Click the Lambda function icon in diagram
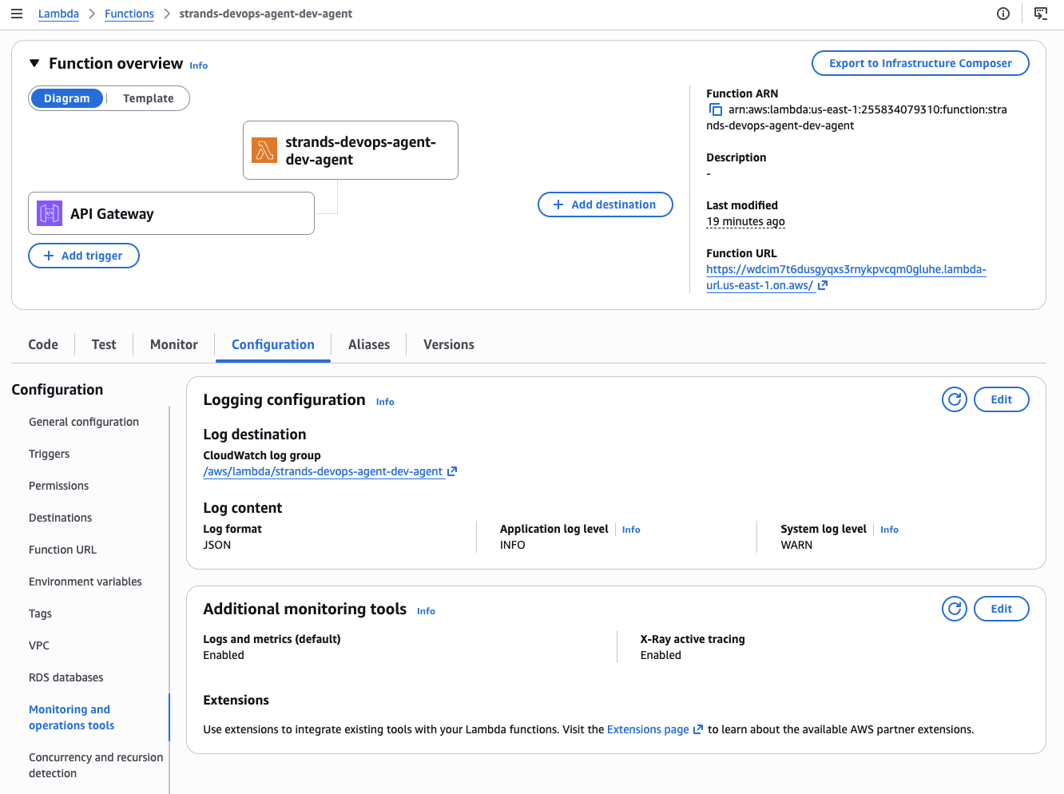The height and width of the screenshot is (794, 1064). [264, 150]
